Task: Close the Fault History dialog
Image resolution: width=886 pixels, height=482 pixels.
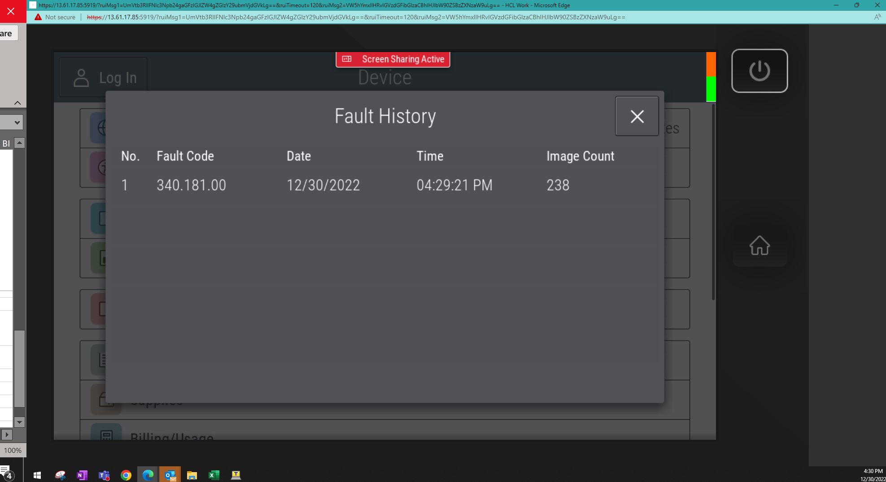Action: [x=637, y=116]
